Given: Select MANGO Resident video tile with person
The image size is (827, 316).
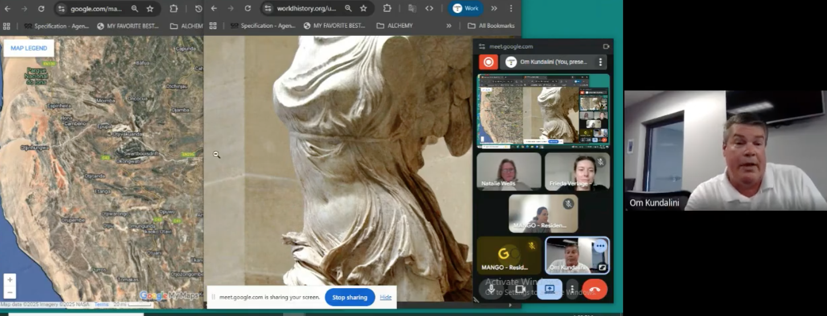Looking at the screenshot, I should [x=543, y=214].
